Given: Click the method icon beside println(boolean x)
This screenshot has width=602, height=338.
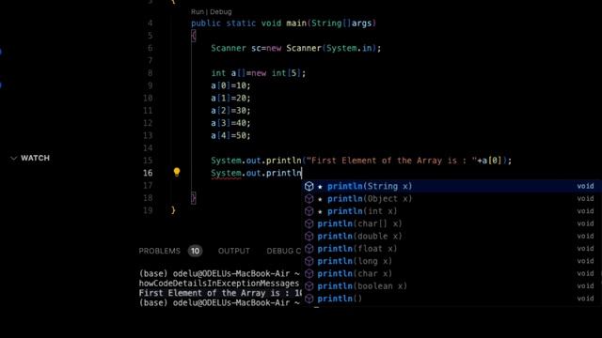Looking at the screenshot, I should click(x=309, y=286).
